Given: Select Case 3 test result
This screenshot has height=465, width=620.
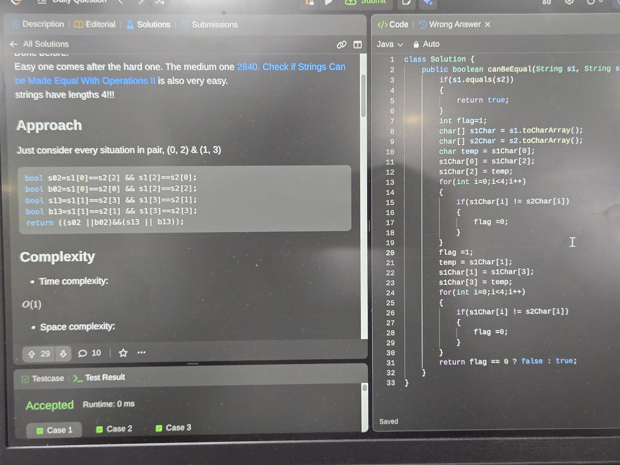Looking at the screenshot, I should click(173, 428).
